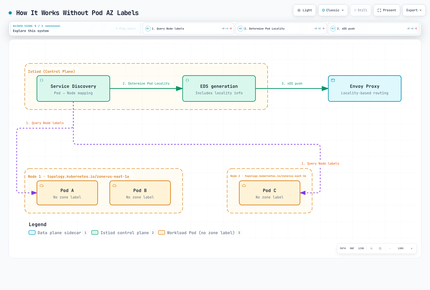Toggle the Light theme button
The height and width of the screenshot is (290, 430).
(304, 10)
